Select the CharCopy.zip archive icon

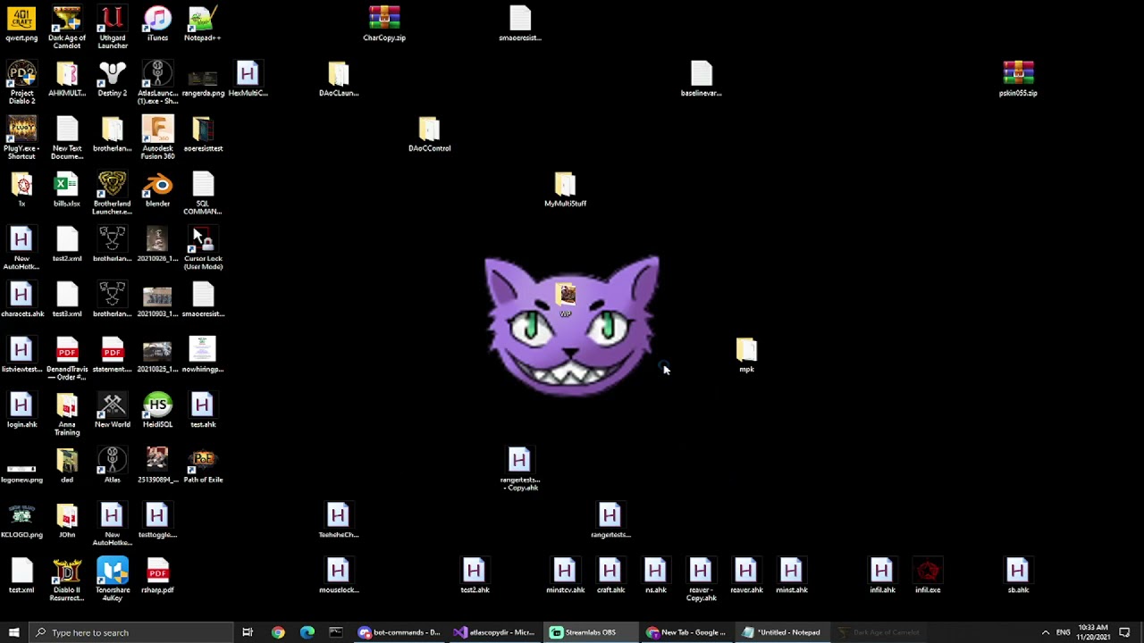[x=384, y=24]
